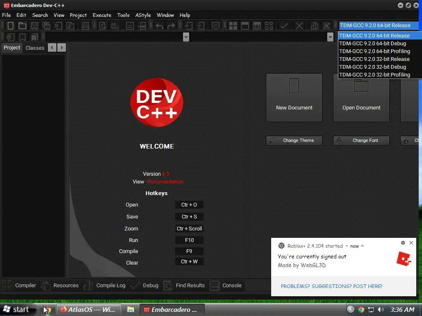The width and height of the screenshot is (422, 316).
Task: Click the Debug checkmark toolbar icon
Action: (284, 26)
